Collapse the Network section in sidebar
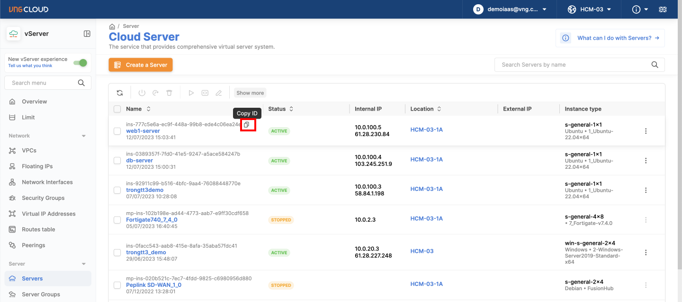The height and width of the screenshot is (302, 682). coord(84,136)
